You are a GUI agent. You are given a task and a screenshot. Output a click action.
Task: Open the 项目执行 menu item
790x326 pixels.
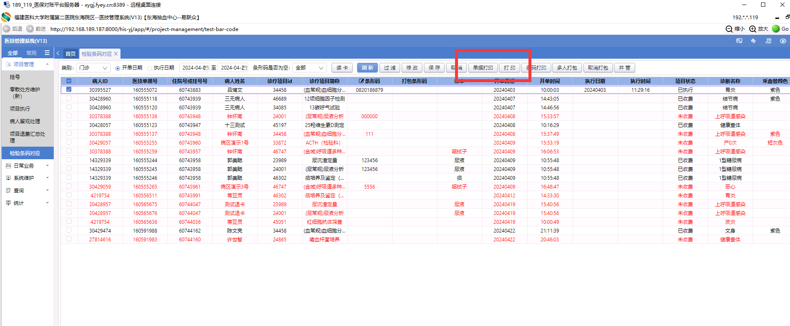(28, 109)
